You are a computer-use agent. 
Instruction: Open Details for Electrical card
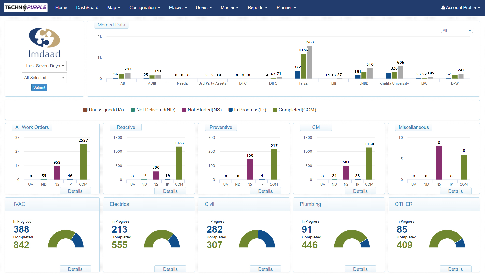click(x=170, y=269)
